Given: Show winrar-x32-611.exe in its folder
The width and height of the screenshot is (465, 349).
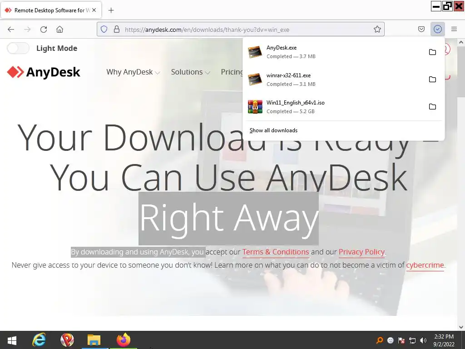Looking at the screenshot, I should [x=432, y=79].
